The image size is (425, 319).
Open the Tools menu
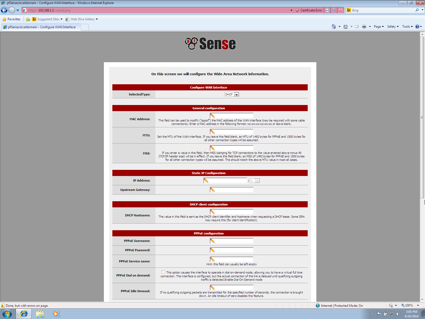point(407,27)
